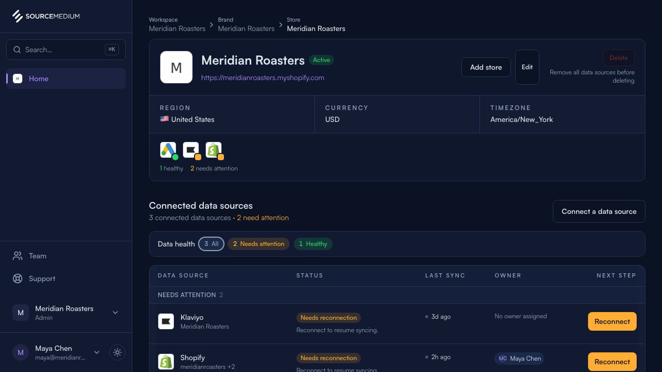662x372 pixels.
Task: Click the 'Remove all data sources before deleting' note
Action: [592, 76]
